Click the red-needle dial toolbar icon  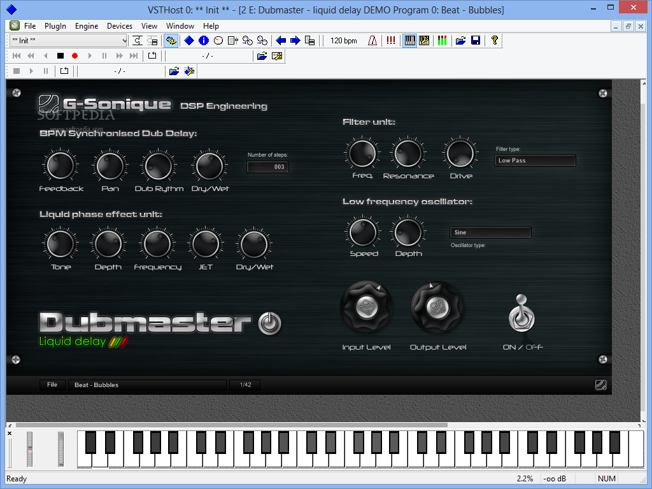pyautogui.click(x=218, y=40)
